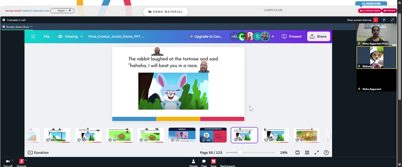Click the rabbit image on the slide
Viewport: 402px width, 167px height.
(x=173, y=91)
